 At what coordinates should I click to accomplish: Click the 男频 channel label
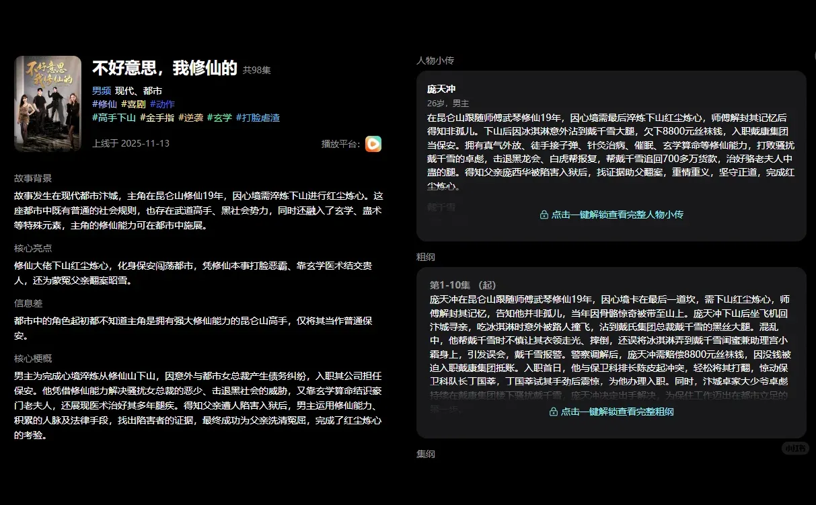click(100, 90)
